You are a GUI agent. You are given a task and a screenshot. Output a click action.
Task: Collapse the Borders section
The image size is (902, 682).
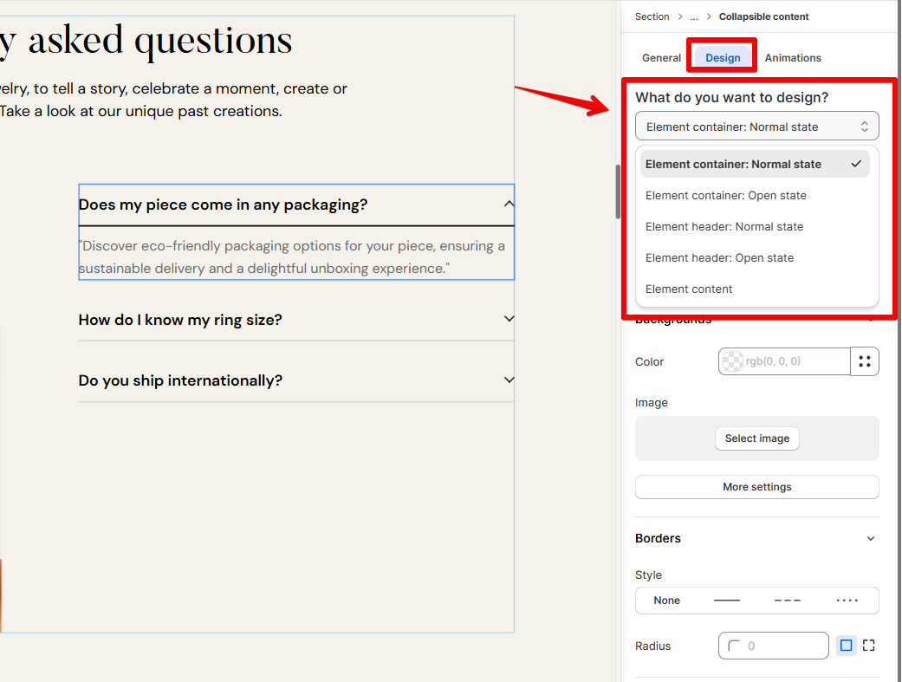coord(870,539)
